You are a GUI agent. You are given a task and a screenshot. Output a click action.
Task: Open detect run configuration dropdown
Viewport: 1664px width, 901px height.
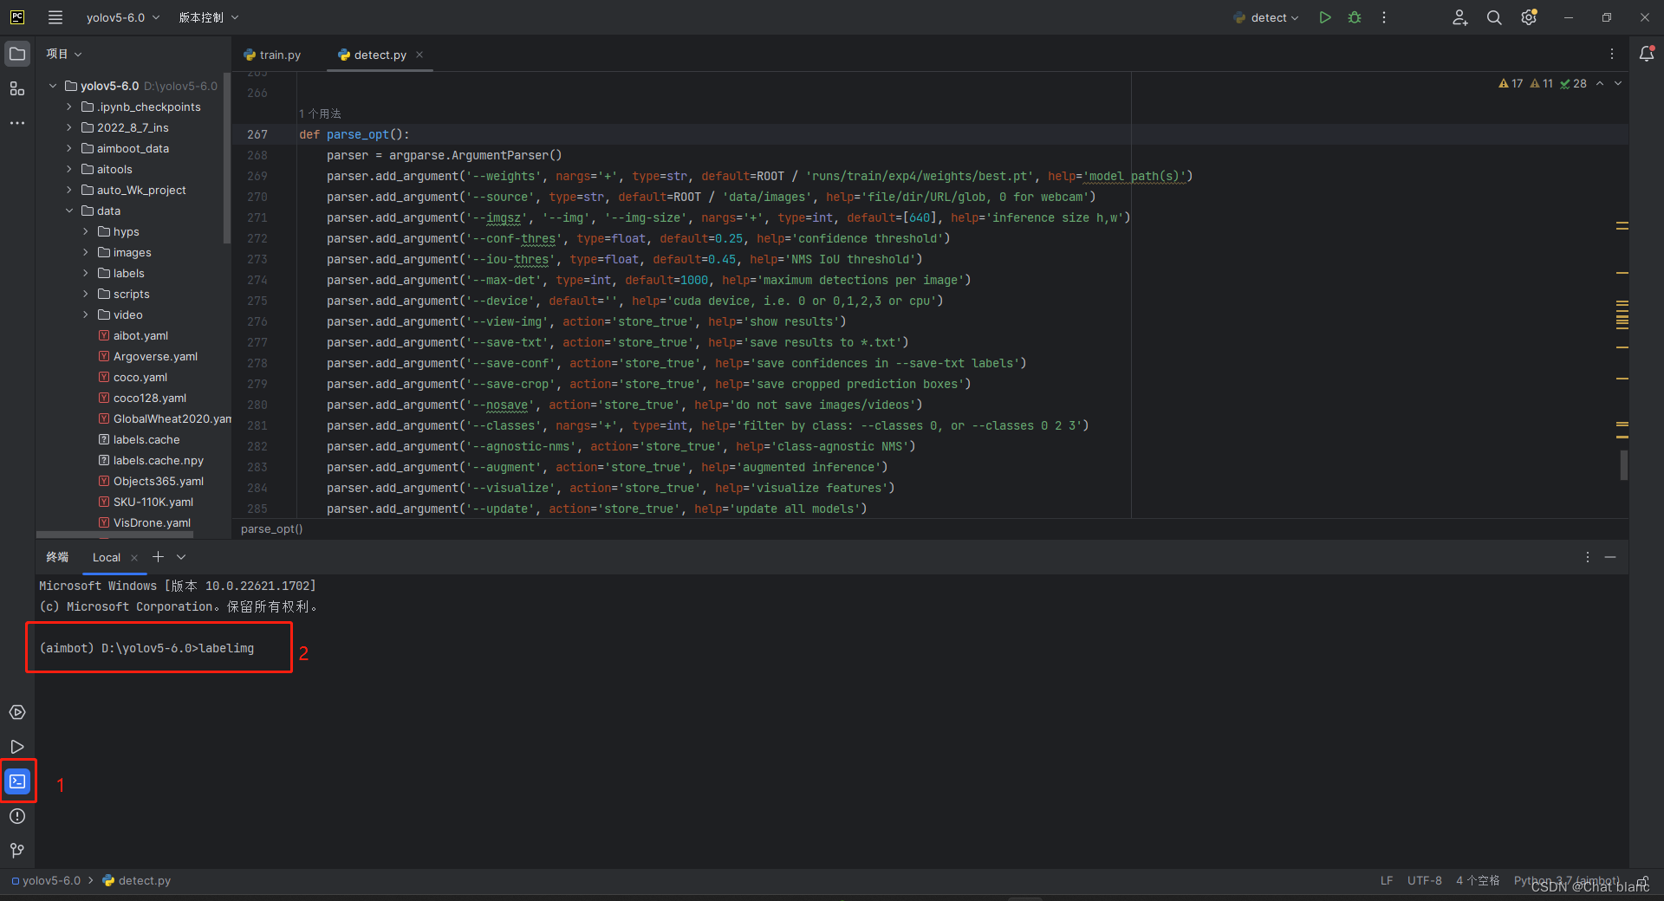click(1266, 17)
